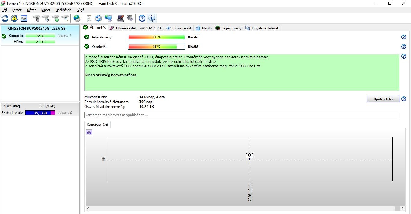
Task: Click green check icon beside Kondíció in overview
Action: click(x=87, y=47)
